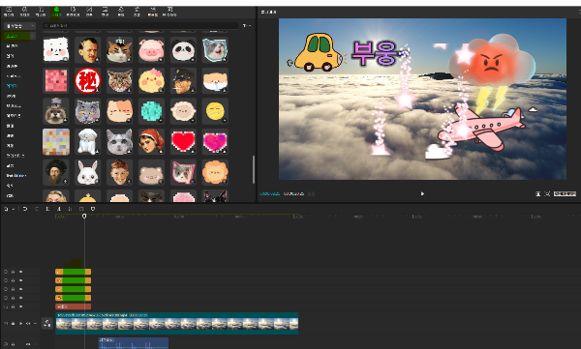Add the pink pixel mosaic sticker

pyautogui.click(x=56, y=80)
